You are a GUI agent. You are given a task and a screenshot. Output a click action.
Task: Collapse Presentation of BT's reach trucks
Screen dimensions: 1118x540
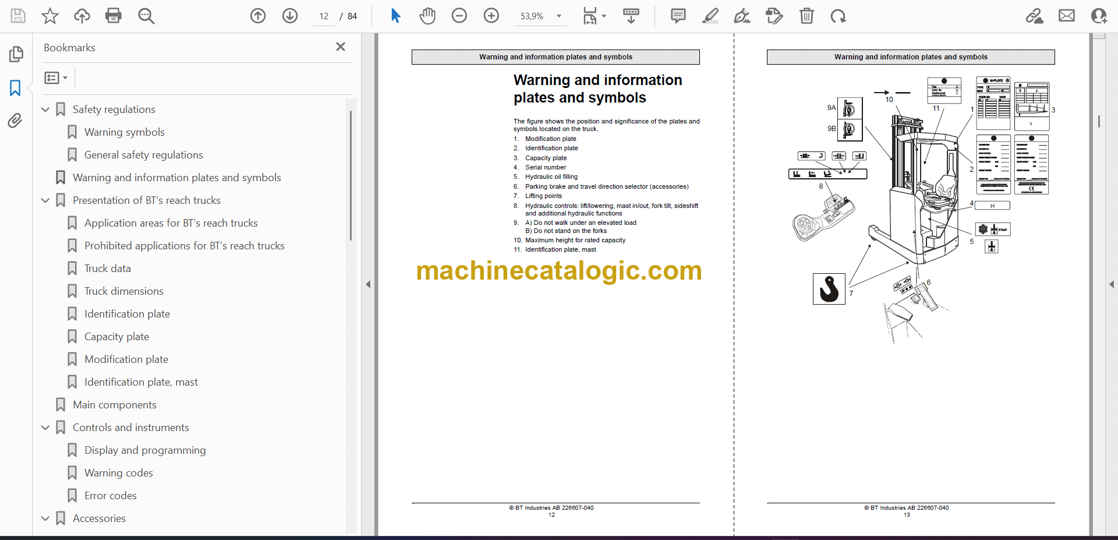click(x=45, y=200)
